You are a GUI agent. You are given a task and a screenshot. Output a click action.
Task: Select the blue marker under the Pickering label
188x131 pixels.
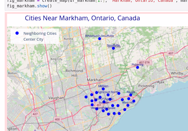(138, 67)
